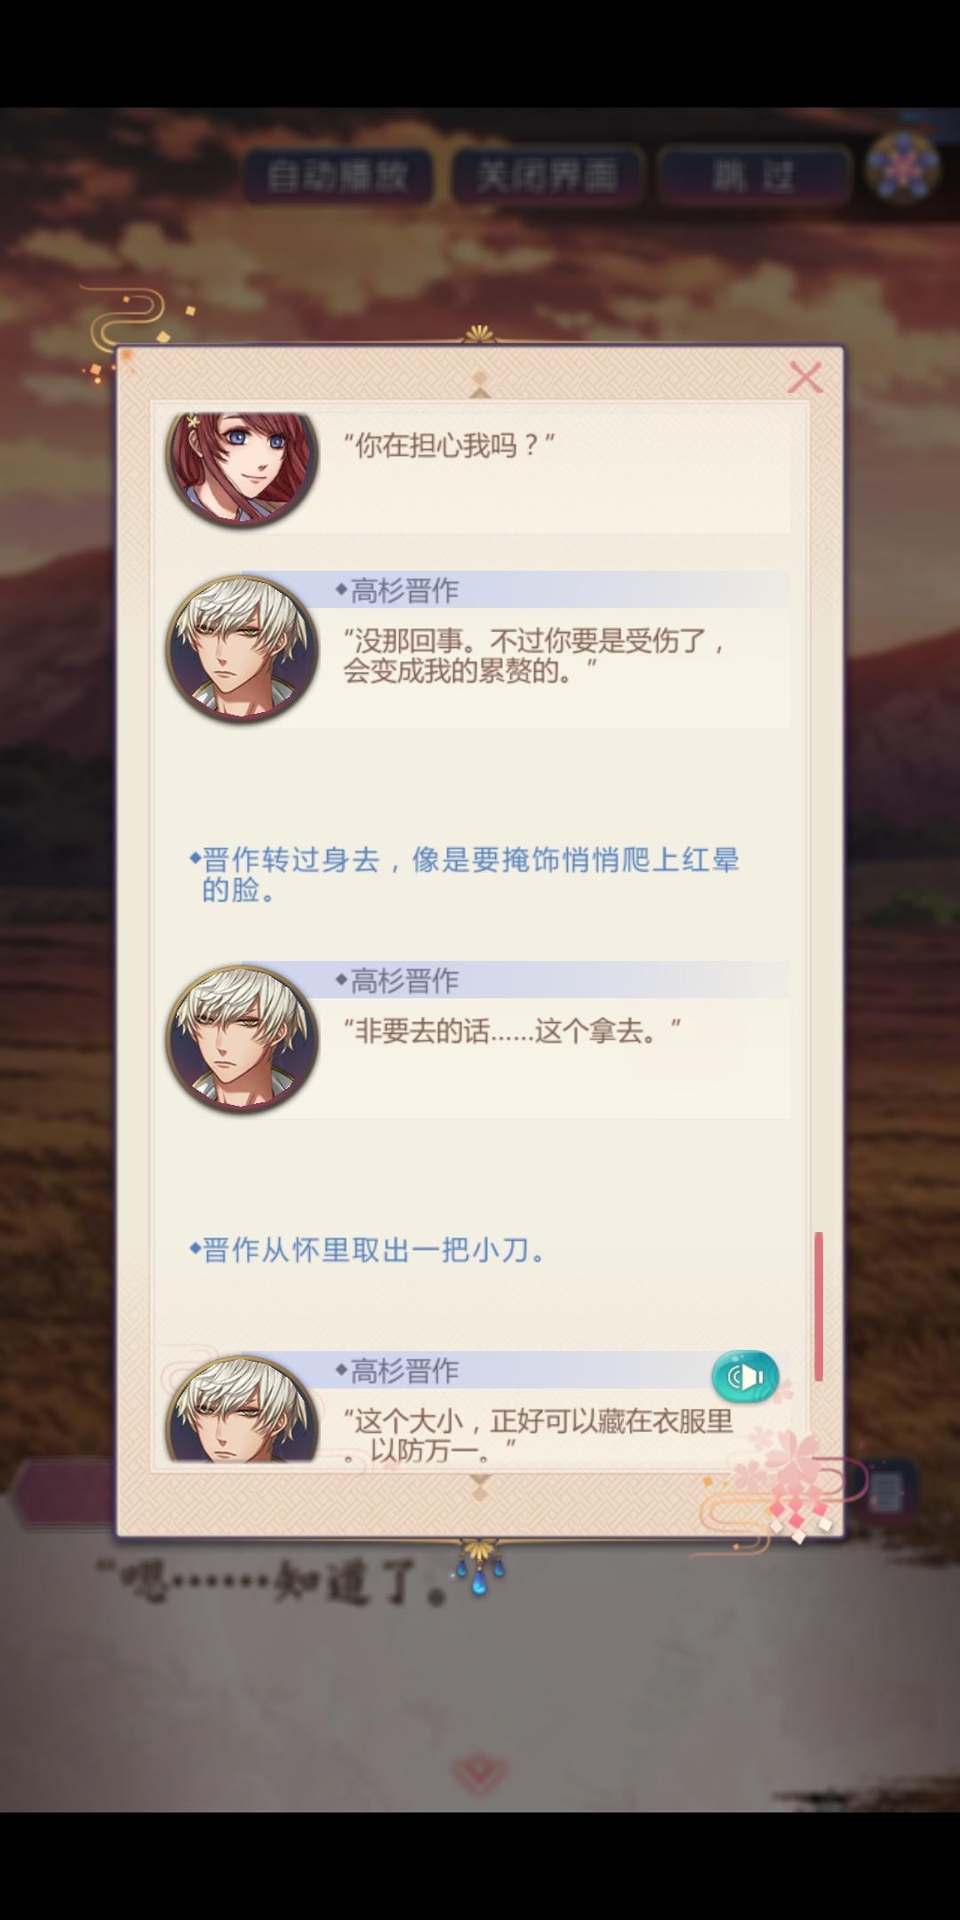Viewport: 960px width, 1920px height.
Task: Open the flower emblem menu icon
Action: pyautogui.click(x=903, y=168)
